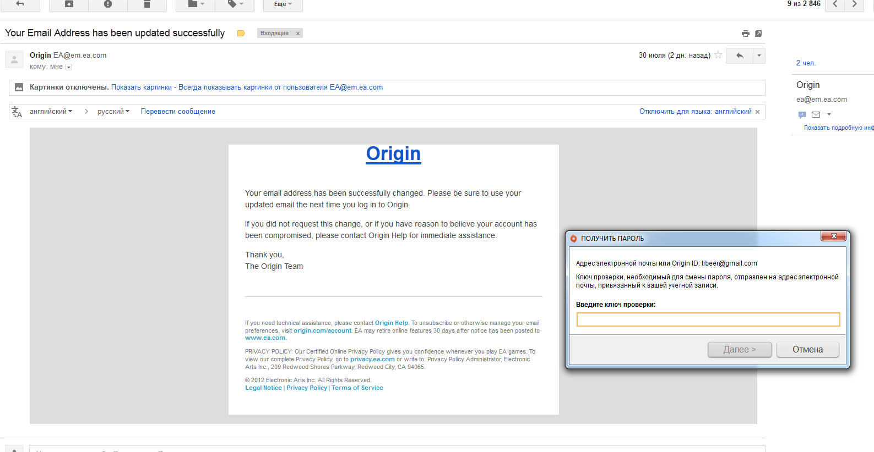The width and height of the screenshot is (874, 452).
Task: Dismiss the translation bar with x
Action: click(x=758, y=112)
